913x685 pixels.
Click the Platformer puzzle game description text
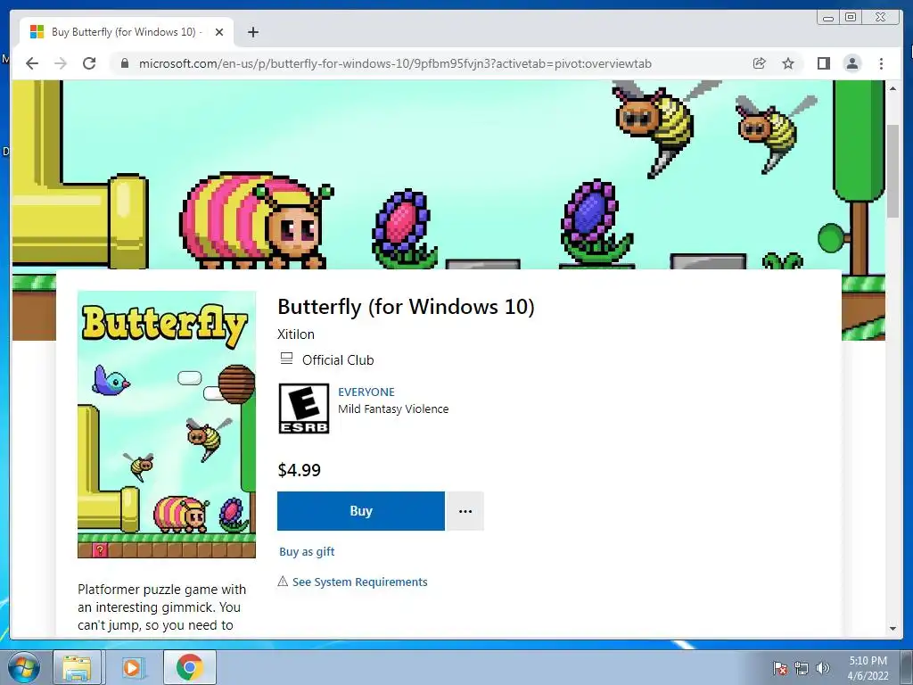click(x=162, y=607)
